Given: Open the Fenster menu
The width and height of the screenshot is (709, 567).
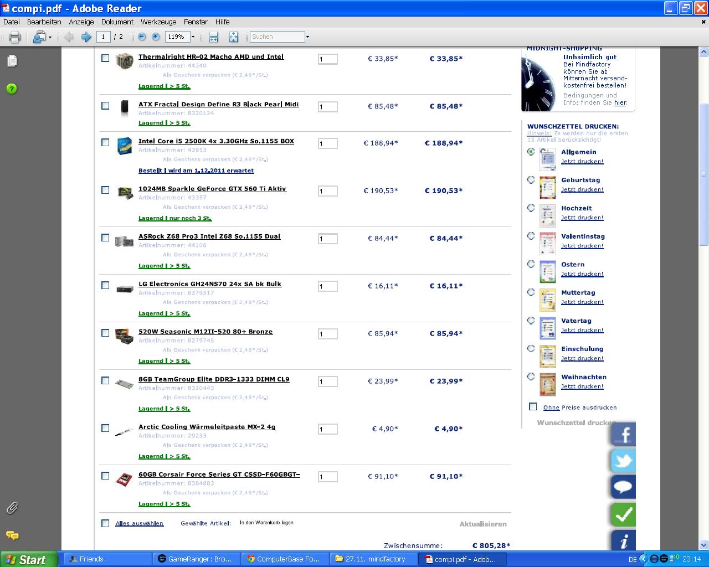Looking at the screenshot, I should click(196, 22).
